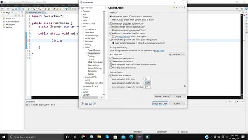This screenshot has height=140, width=248.
Task: Toggle Enable auto activation checkbox
Action: click(x=111, y=75)
